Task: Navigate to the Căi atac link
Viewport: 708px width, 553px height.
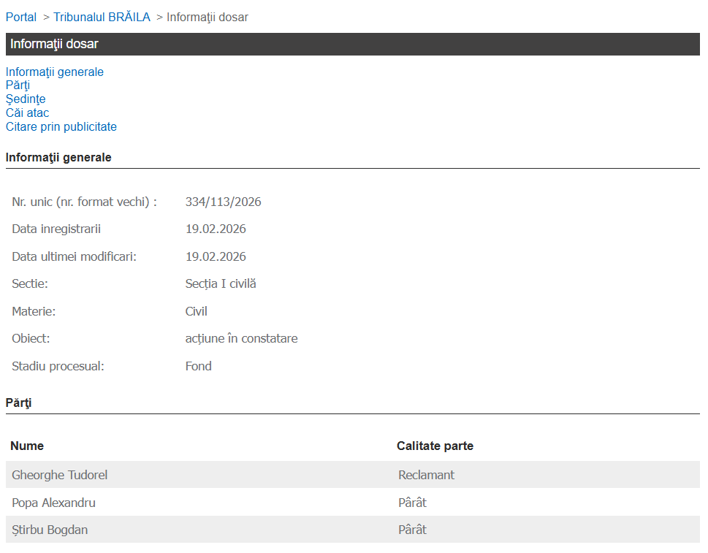Action: (27, 112)
